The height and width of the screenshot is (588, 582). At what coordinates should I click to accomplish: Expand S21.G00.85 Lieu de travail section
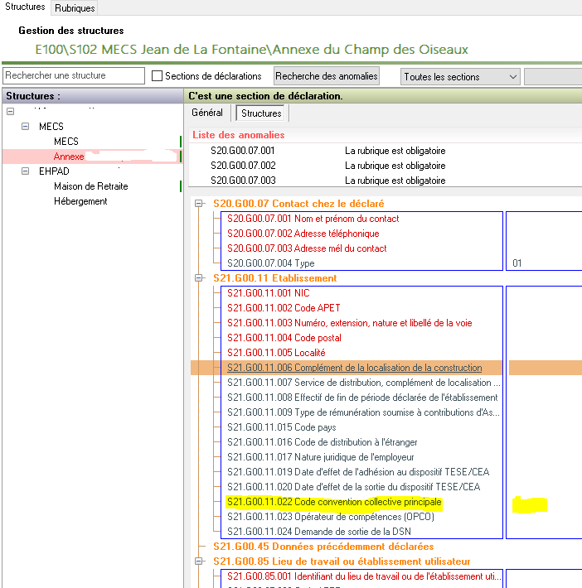click(199, 561)
